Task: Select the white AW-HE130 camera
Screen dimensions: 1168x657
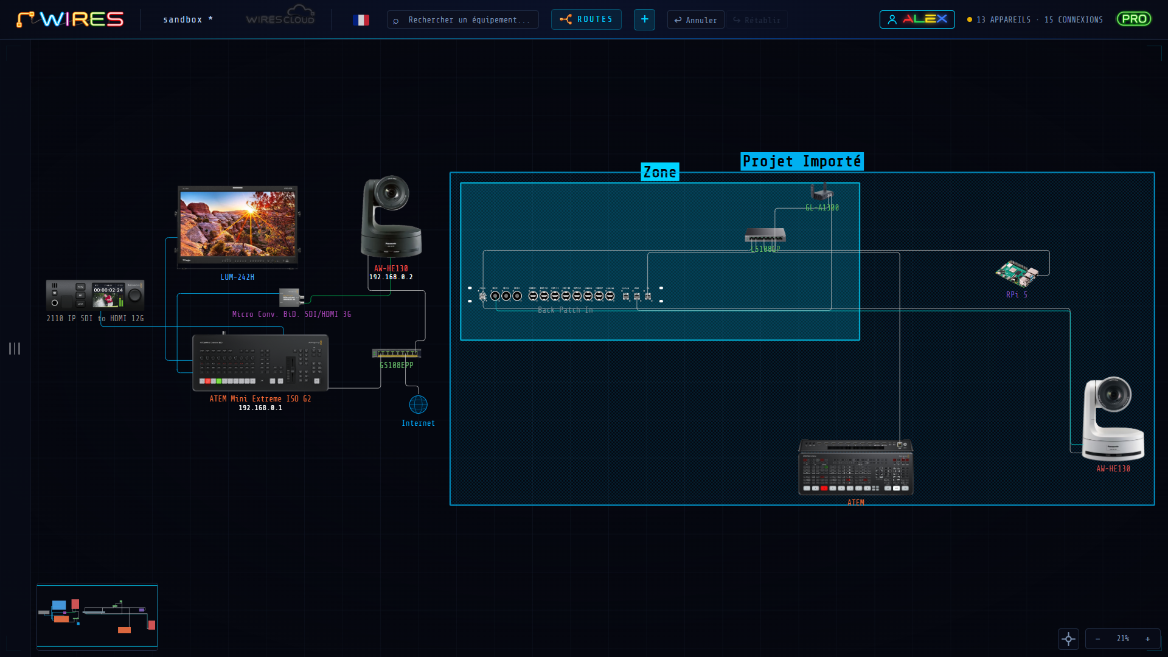Action: point(1113,419)
